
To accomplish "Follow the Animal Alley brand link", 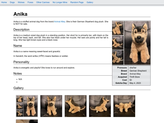I will tap(60, 22).
